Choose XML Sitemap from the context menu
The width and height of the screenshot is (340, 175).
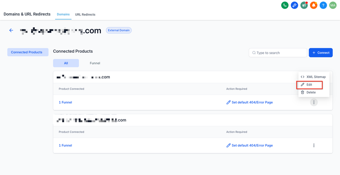[313, 77]
